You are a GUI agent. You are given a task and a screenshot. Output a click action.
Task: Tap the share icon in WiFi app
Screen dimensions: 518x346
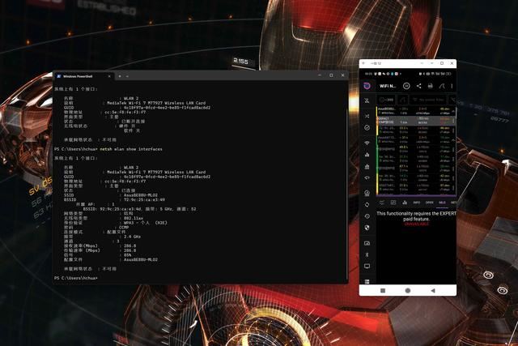[x=418, y=86]
